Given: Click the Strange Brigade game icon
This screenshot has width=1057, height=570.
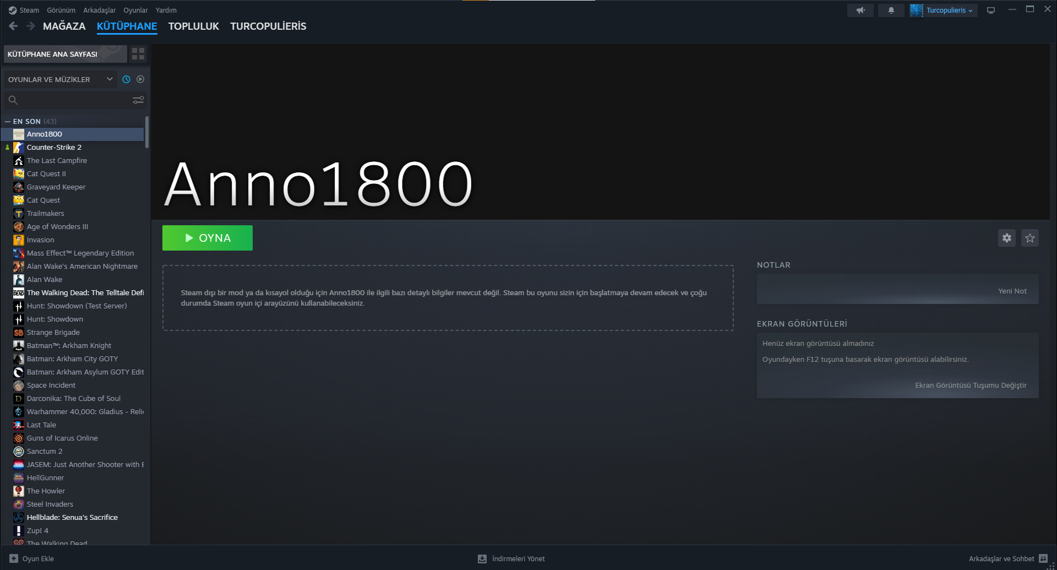Looking at the screenshot, I should coord(19,333).
